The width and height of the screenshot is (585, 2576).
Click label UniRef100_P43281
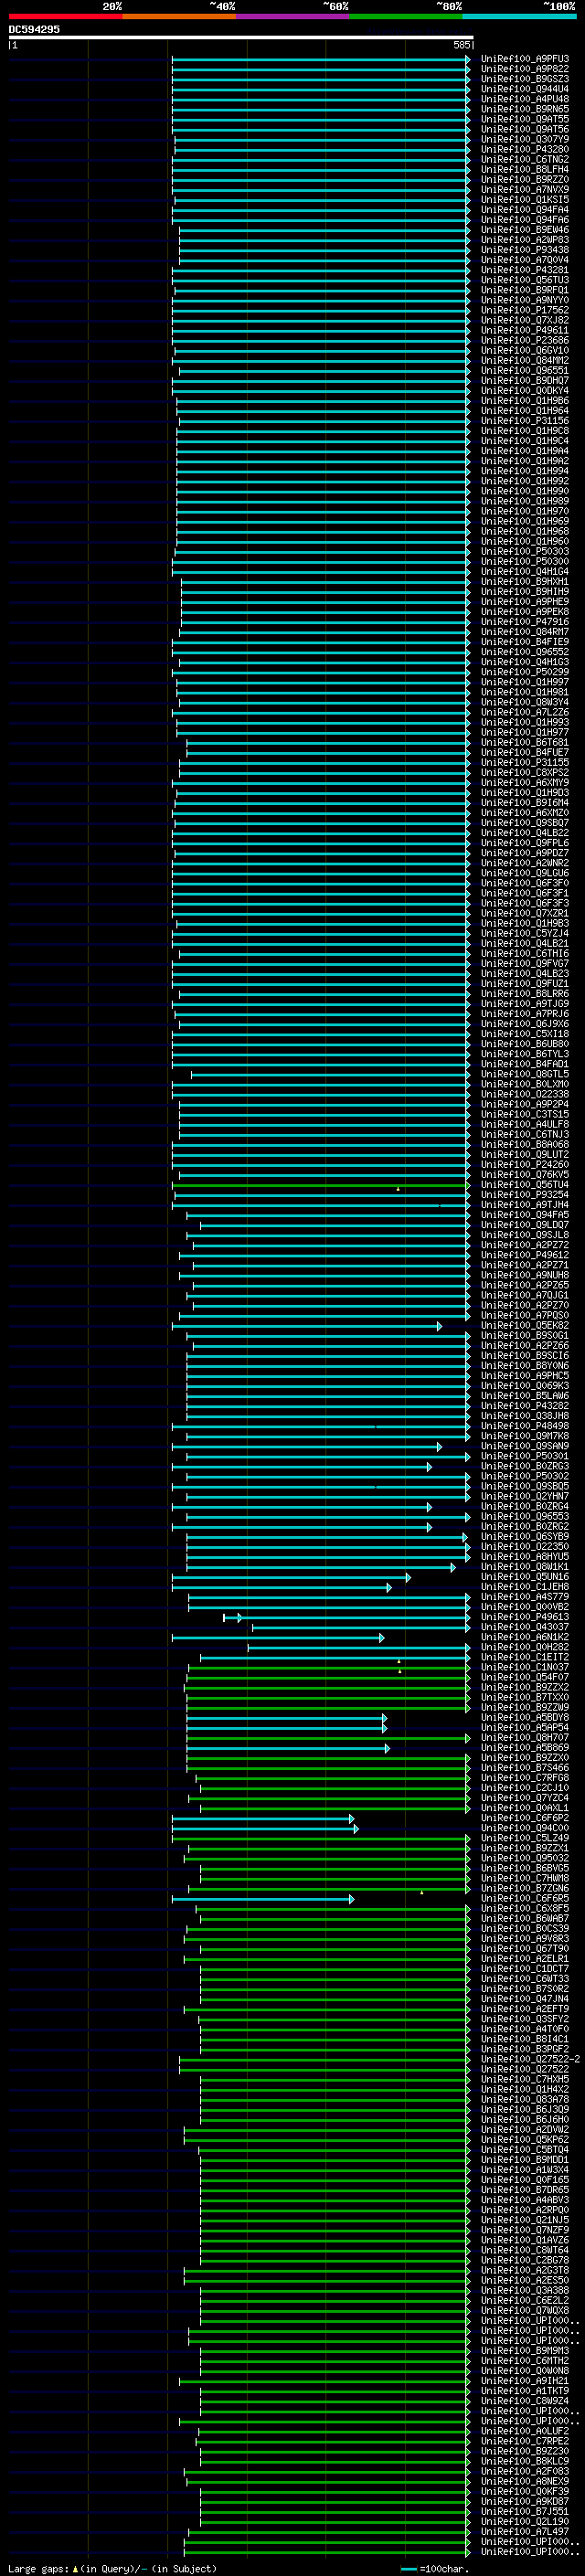pos(525,270)
